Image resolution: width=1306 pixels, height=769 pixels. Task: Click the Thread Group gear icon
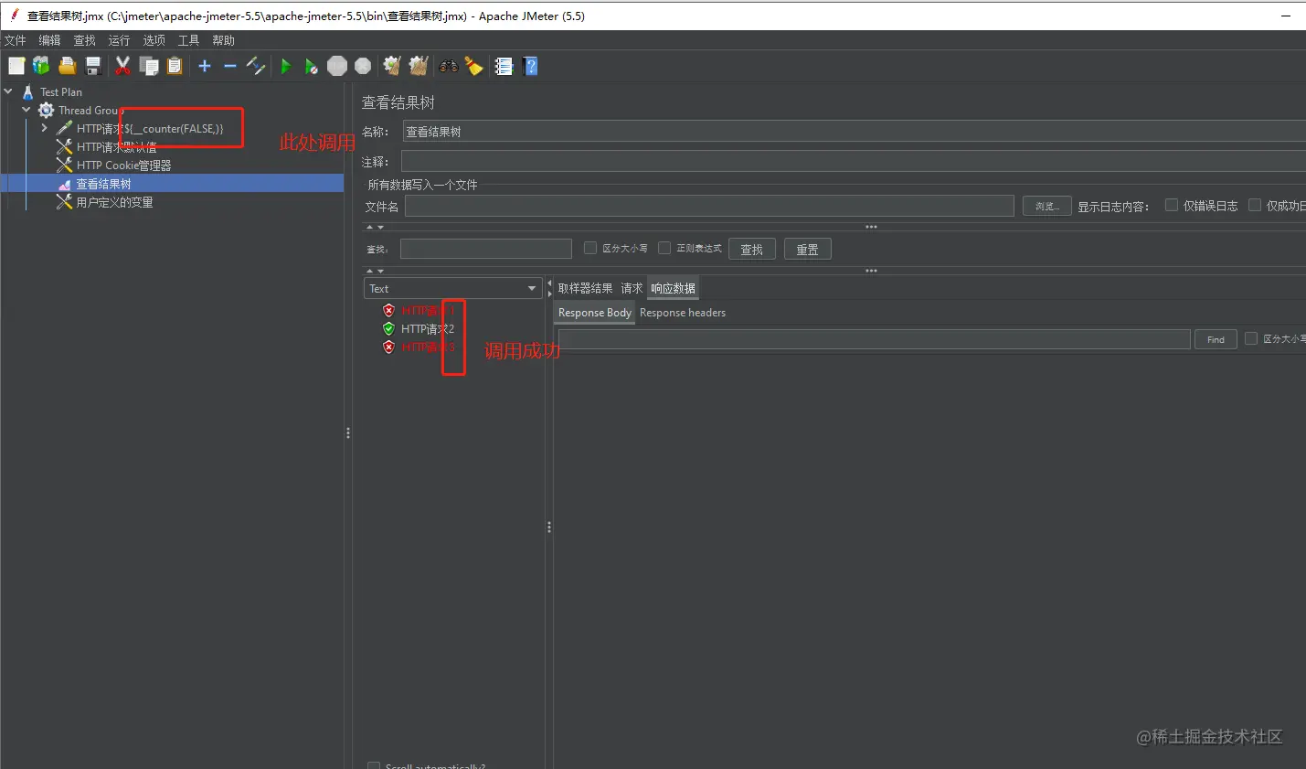pyautogui.click(x=46, y=111)
